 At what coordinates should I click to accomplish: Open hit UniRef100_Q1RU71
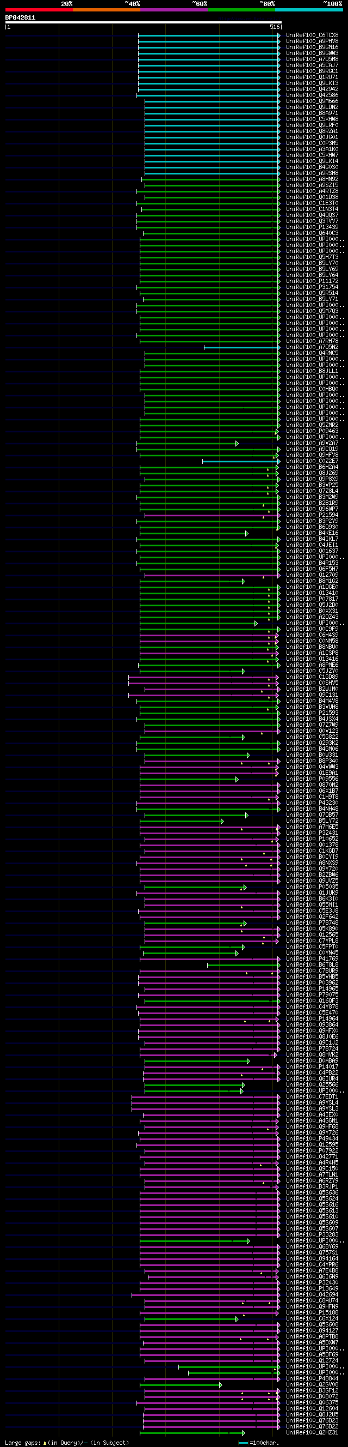pyautogui.click(x=312, y=77)
